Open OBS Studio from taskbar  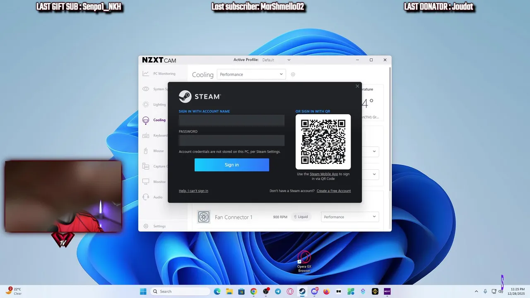click(266, 291)
